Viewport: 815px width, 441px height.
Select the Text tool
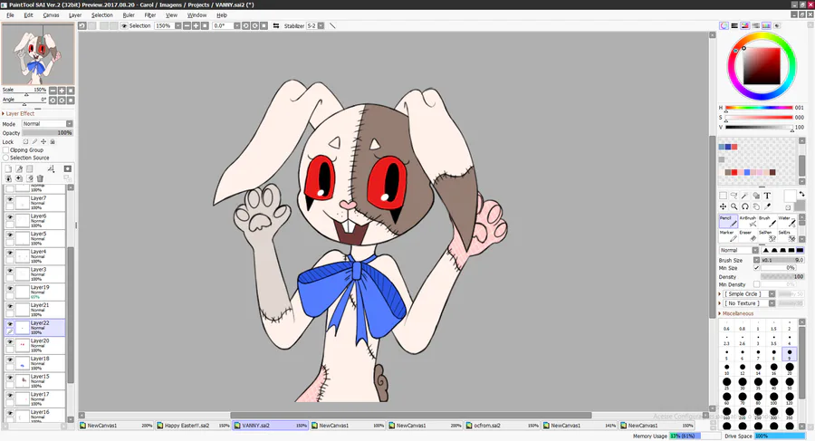click(767, 196)
